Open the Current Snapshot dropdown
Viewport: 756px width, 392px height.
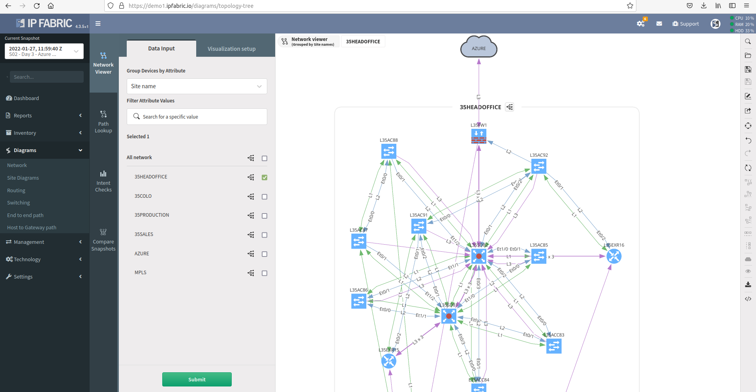pos(44,51)
